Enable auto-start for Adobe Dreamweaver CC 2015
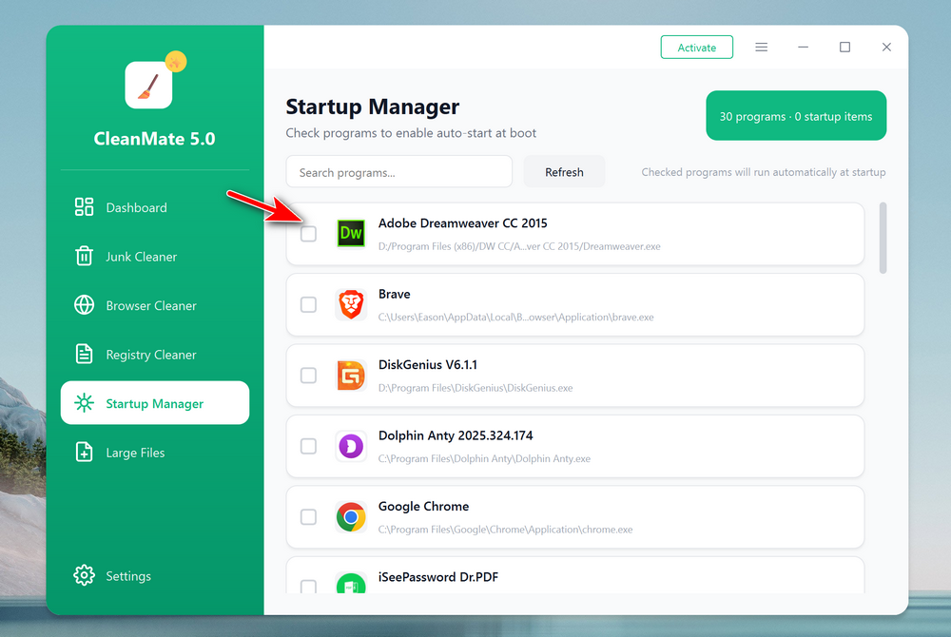Viewport: 951px width, 637px height. coord(308,233)
